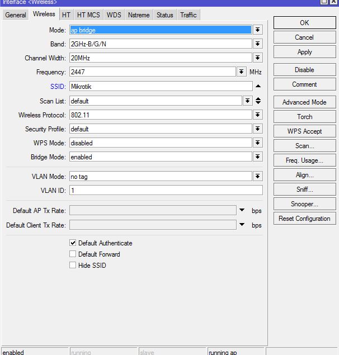This screenshot has width=339, height=355.
Task: Expand Default Client Tx Rate triangle
Action: click(x=242, y=225)
